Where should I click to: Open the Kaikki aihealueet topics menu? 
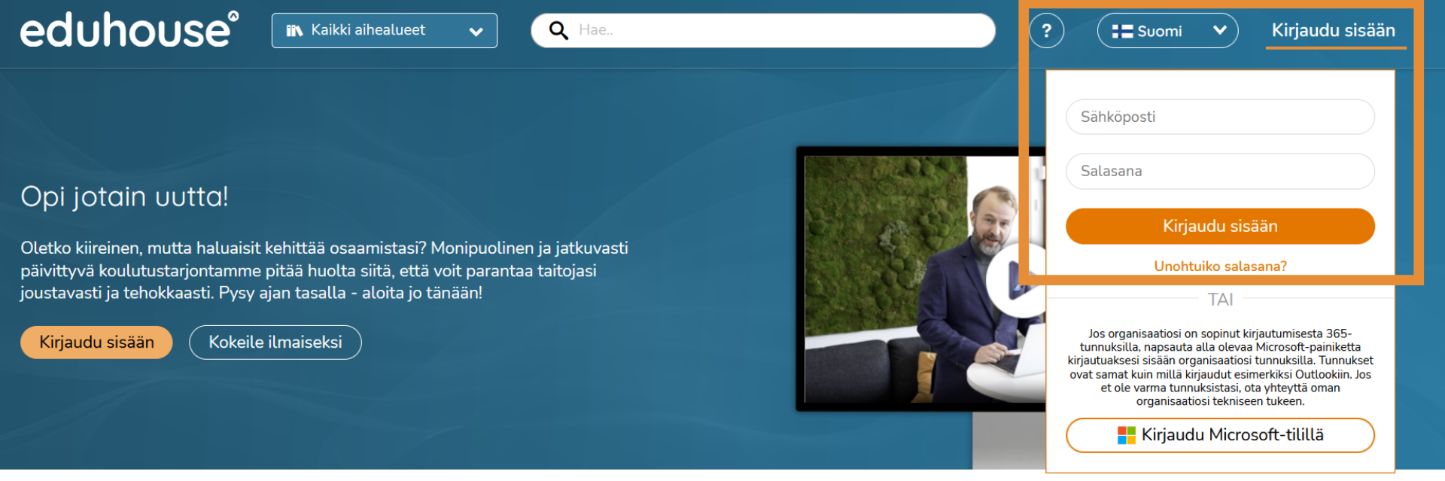pyautogui.click(x=368, y=31)
